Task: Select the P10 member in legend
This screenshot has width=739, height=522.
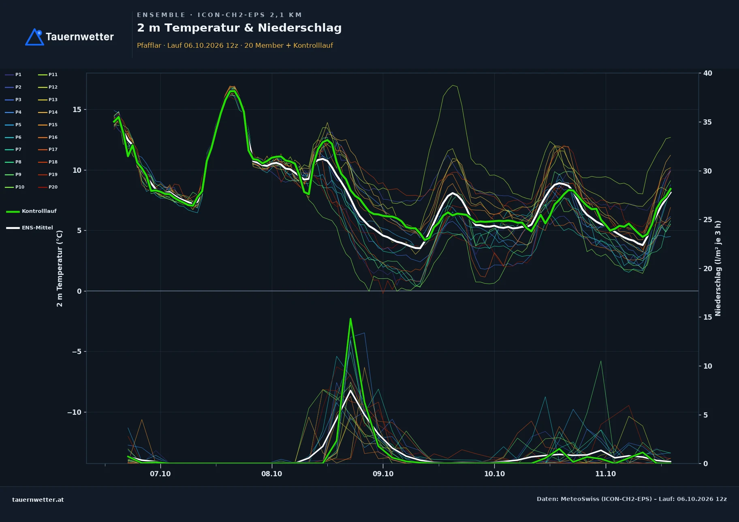Action: tap(15, 187)
